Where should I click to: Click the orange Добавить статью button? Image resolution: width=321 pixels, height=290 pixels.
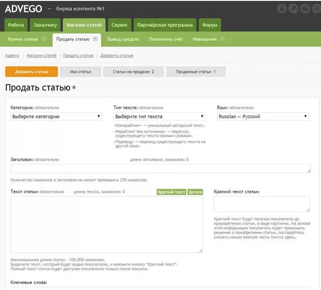31,72
